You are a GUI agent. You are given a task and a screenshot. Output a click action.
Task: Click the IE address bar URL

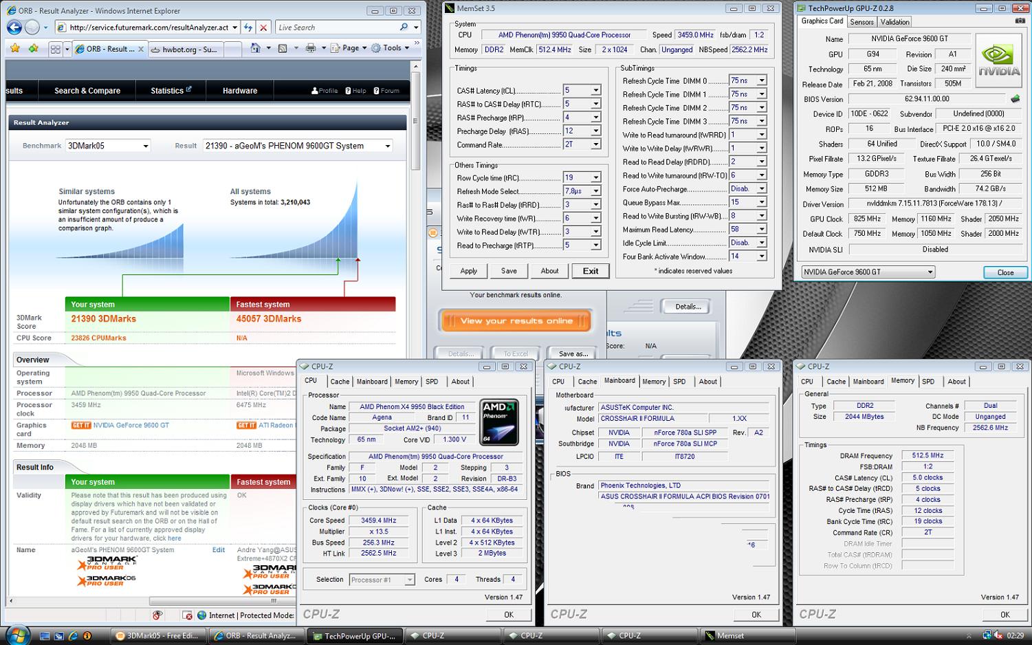click(x=149, y=28)
